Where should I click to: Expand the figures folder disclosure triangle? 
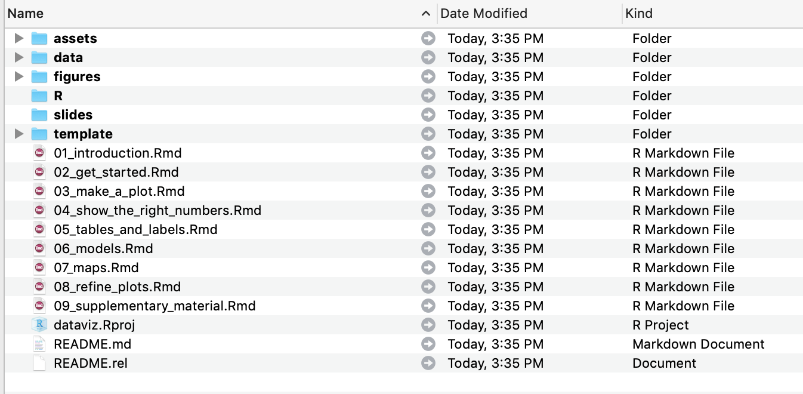point(19,77)
